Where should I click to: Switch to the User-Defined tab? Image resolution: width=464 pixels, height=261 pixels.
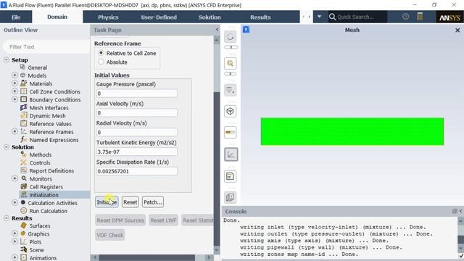[159, 17]
